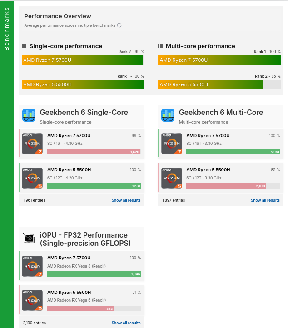Click the Geekbench 6 Multi-Core logo icon

[168, 115]
